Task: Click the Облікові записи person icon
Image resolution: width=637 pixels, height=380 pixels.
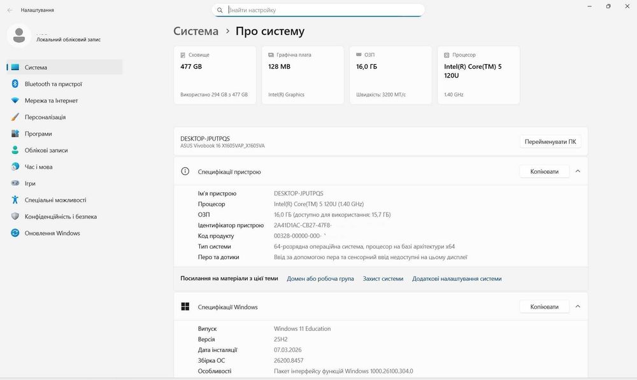Action: point(15,150)
